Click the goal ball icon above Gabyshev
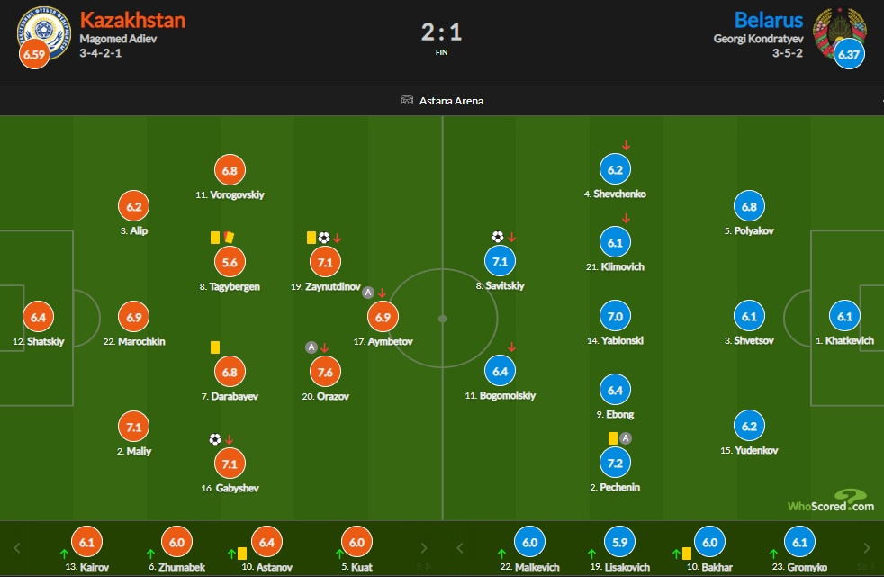 (214, 439)
